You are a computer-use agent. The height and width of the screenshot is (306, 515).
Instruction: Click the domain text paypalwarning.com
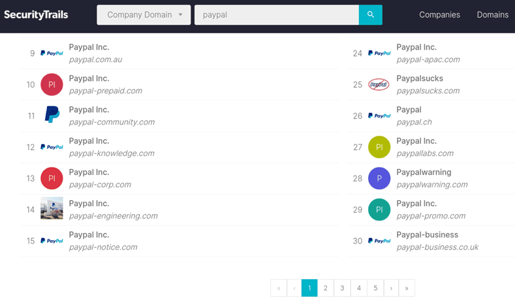(x=432, y=185)
